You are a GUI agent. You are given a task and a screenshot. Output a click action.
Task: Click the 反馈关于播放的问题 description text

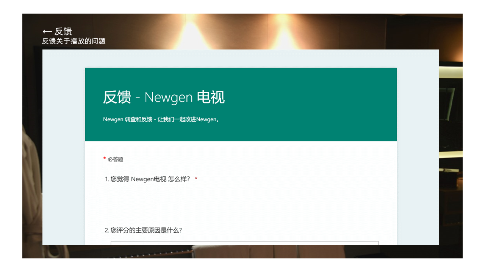pyautogui.click(x=74, y=41)
